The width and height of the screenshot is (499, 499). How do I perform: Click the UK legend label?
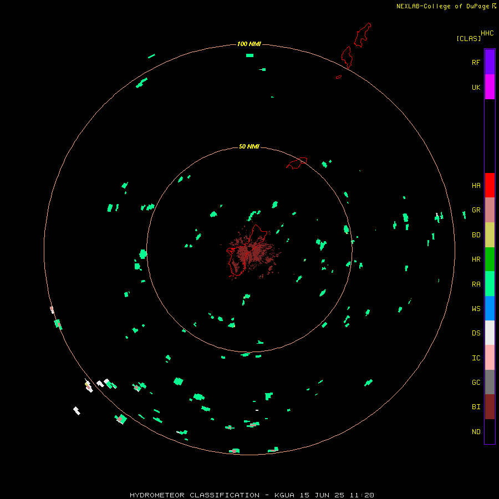(476, 87)
